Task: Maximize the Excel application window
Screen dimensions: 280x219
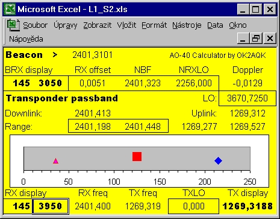Action: (x=255, y=9)
